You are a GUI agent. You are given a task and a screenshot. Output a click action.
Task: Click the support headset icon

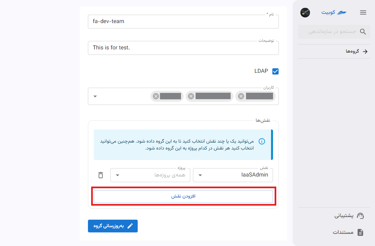point(360,216)
